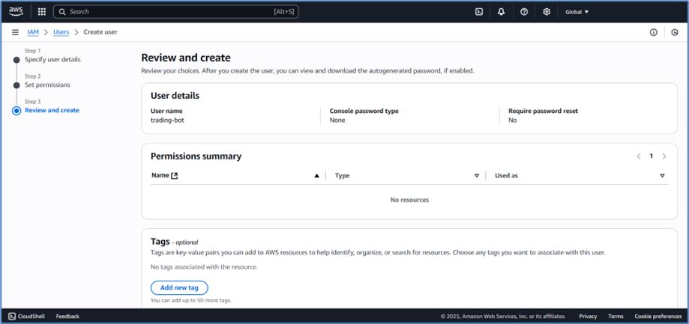Toggle the hamburger navigation menu
The image size is (689, 324).
coord(15,32)
